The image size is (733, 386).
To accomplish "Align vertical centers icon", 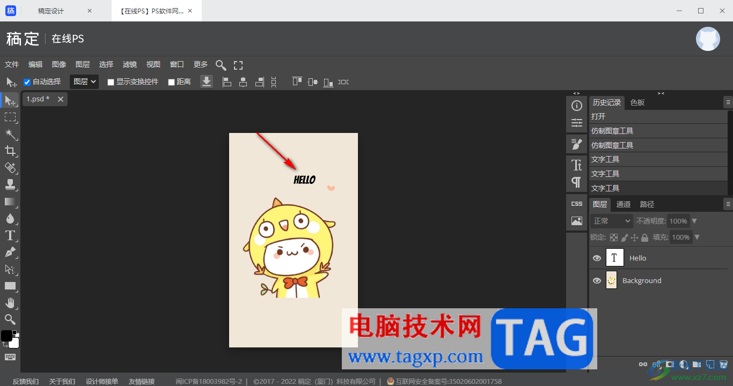I will point(313,82).
